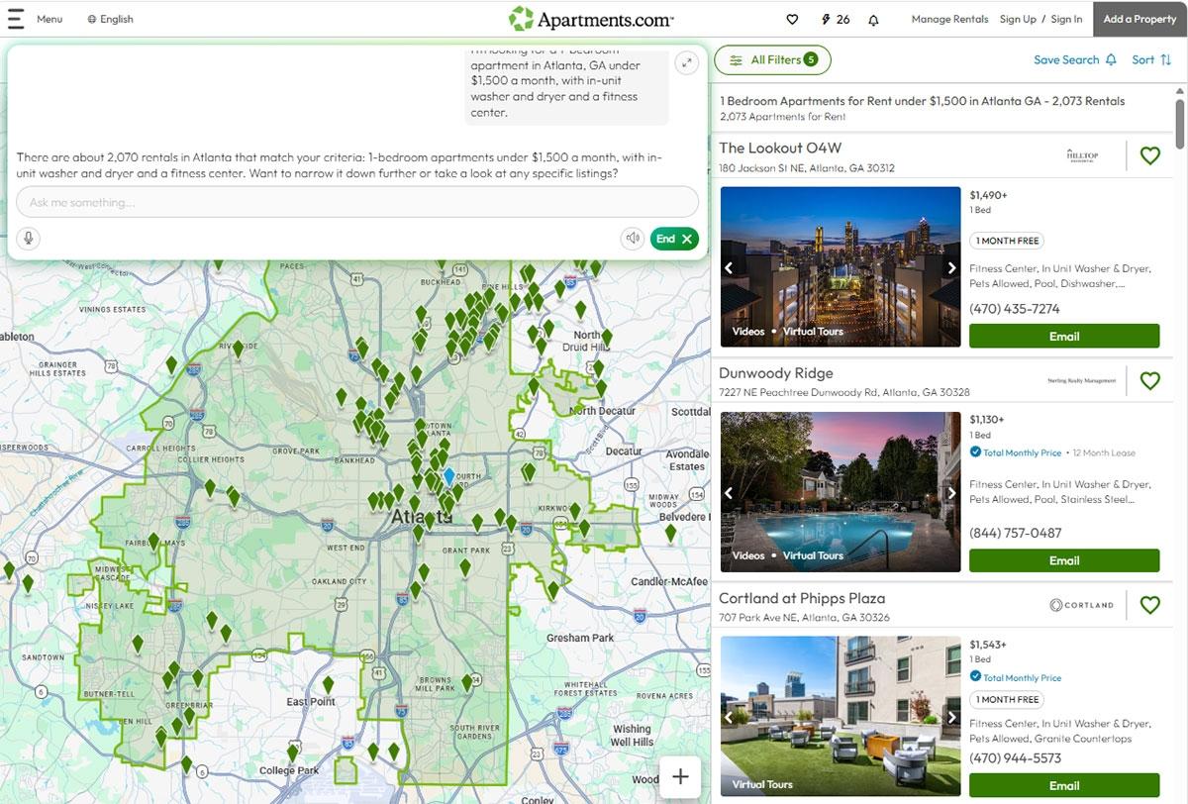The width and height of the screenshot is (1188, 804).
Task: Open All Filters button
Action: (x=772, y=60)
